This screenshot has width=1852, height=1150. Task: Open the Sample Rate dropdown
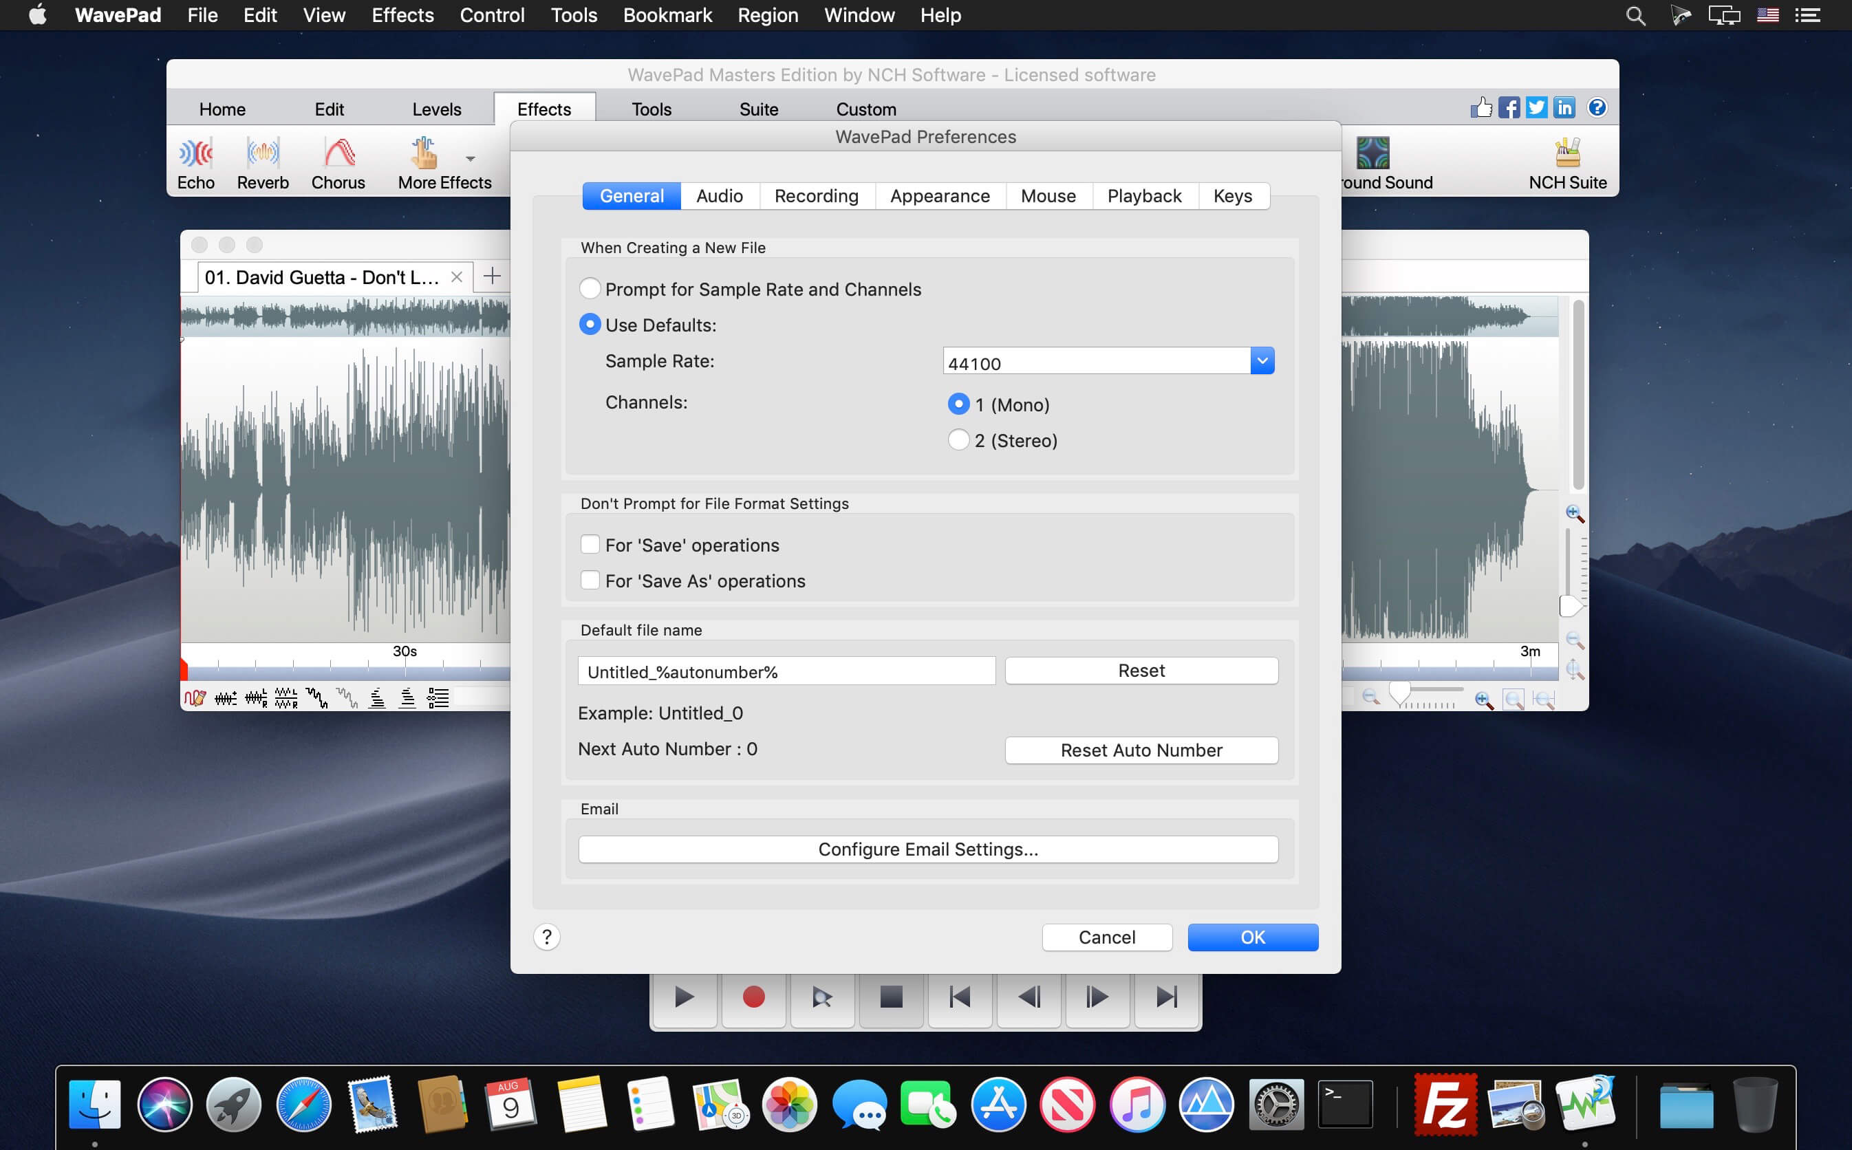point(1262,361)
